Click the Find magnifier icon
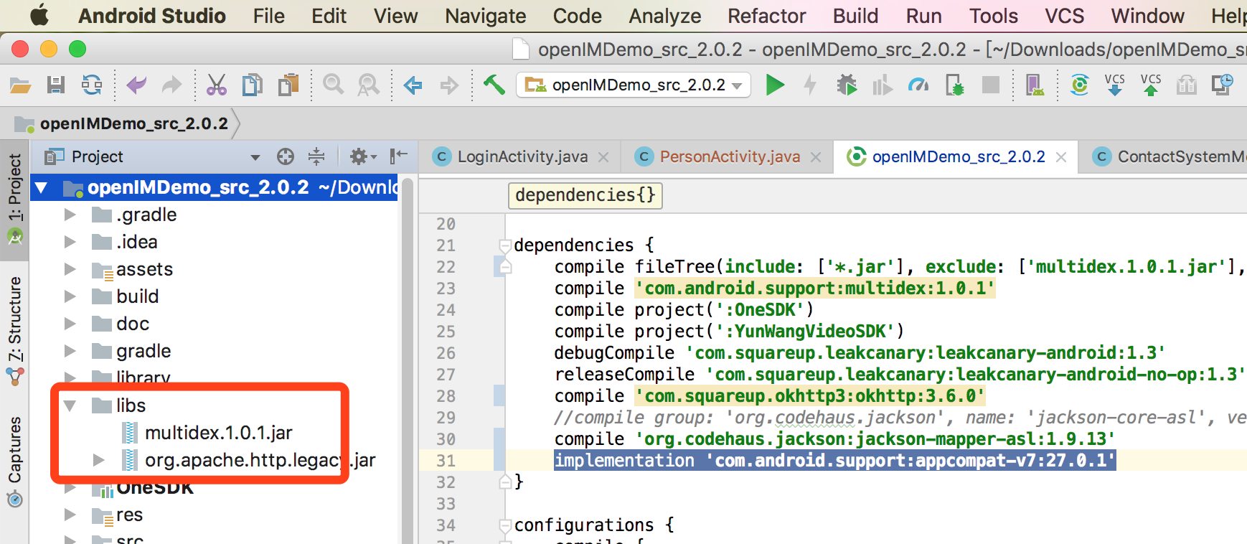Image resolution: width=1247 pixels, height=544 pixels. tap(333, 85)
